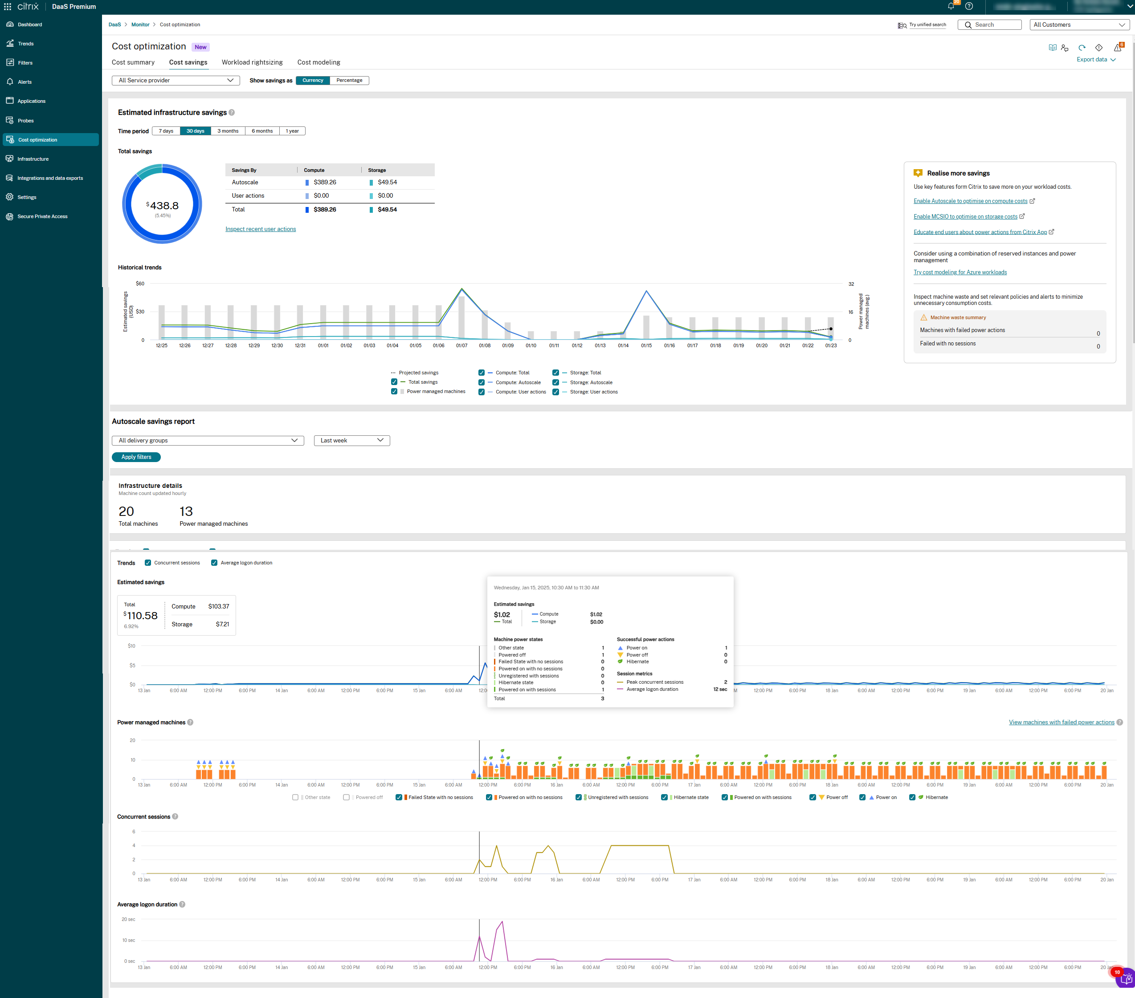This screenshot has height=998, width=1135.
Task: Click the Search input field
Action: [x=989, y=24]
